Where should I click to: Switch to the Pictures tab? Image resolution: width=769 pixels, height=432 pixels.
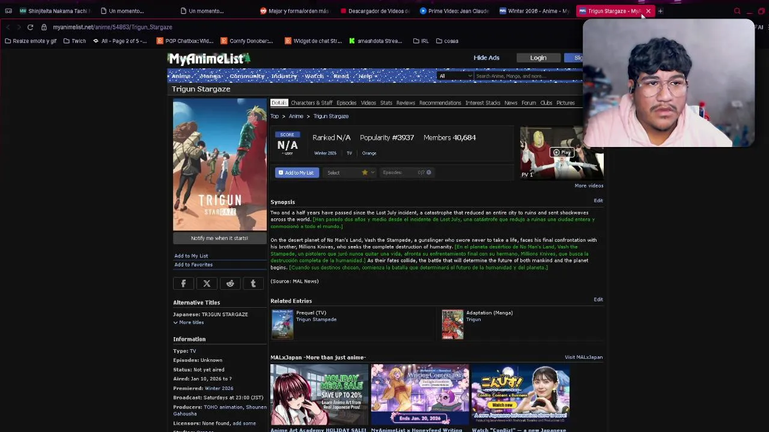tap(565, 103)
